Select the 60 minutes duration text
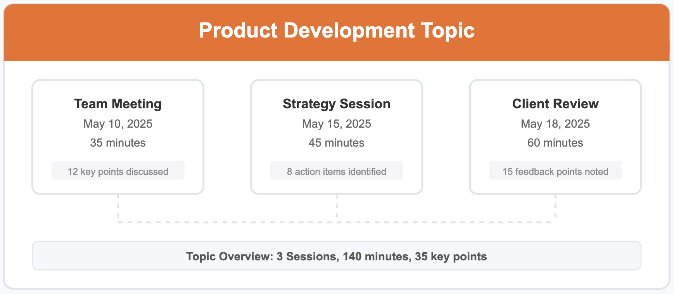 tap(555, 143)
